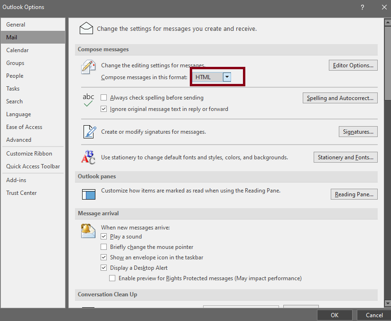
Task: Click the compose message pencil icon
Action: [88, 67]
